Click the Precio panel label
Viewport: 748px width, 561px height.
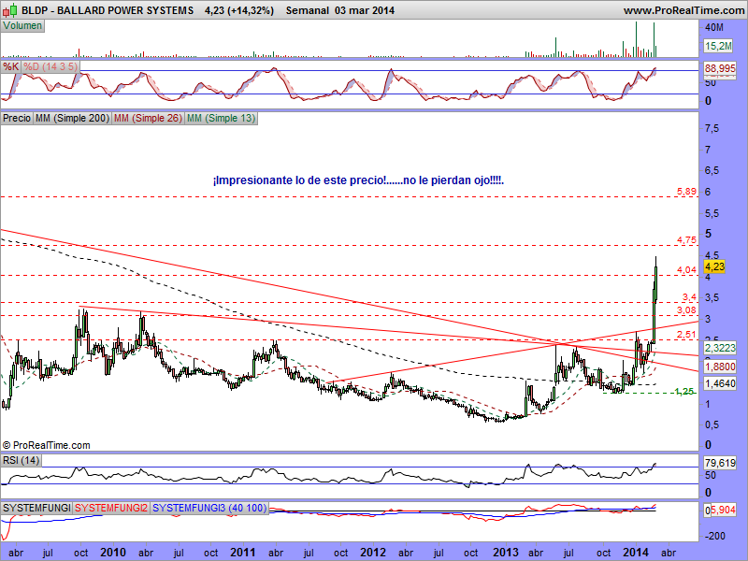pyautogui.click(x=17, y=119)
